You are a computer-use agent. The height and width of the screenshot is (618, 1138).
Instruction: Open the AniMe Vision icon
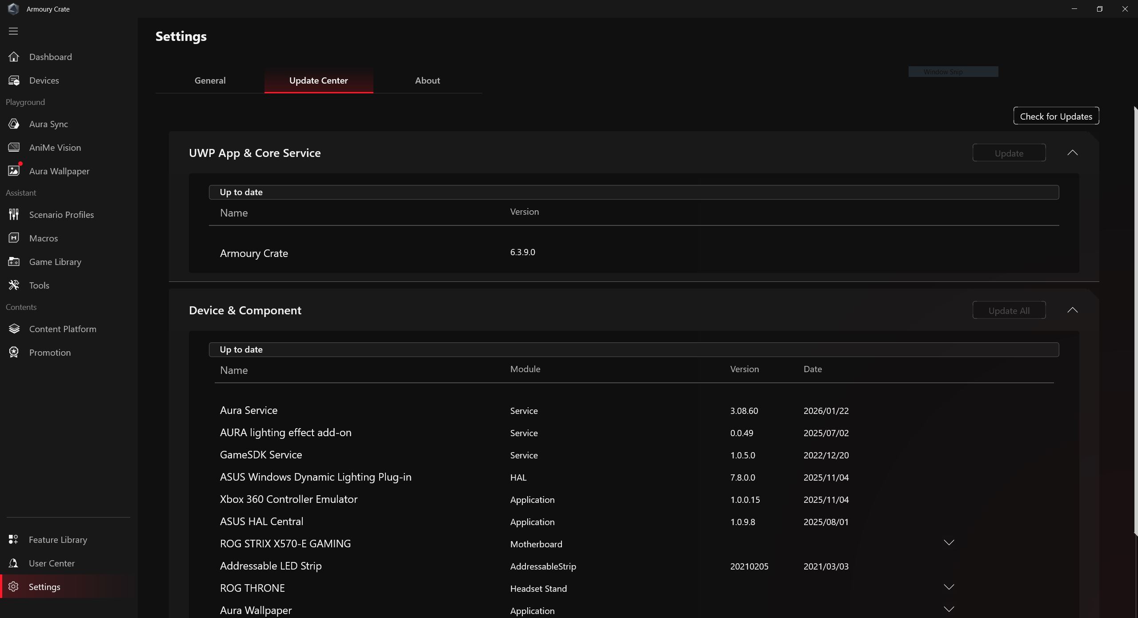[x=14, y=147]
